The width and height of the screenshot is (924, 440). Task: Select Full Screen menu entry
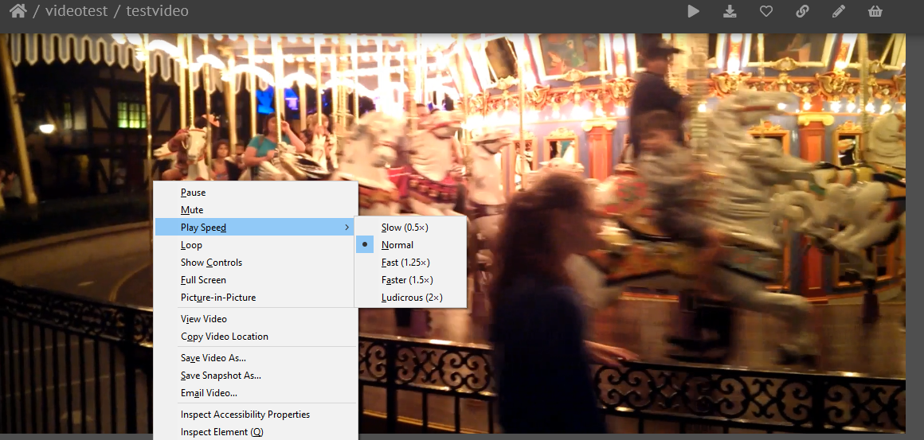click(255, 280)
